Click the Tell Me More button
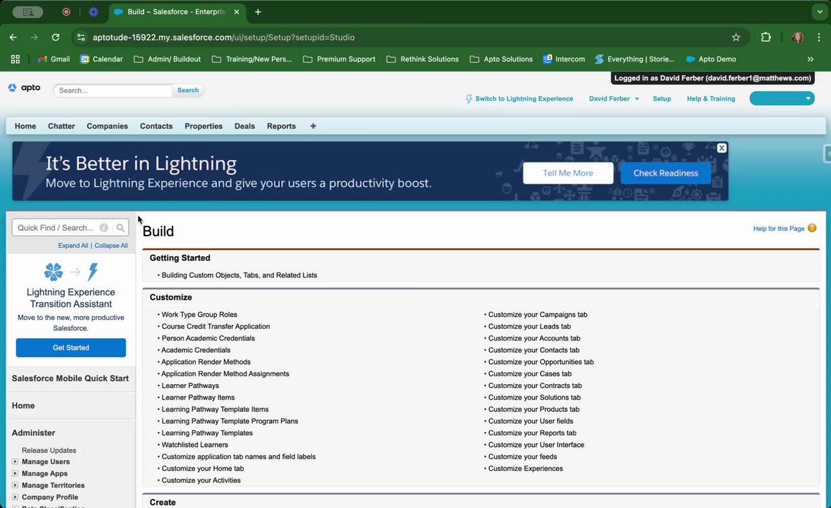The image size is (831, 508). [x=568, y=173]
